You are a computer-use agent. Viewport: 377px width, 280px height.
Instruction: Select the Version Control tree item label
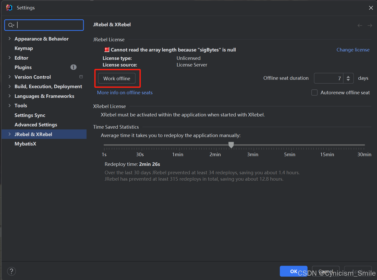(x=33, y=77)
